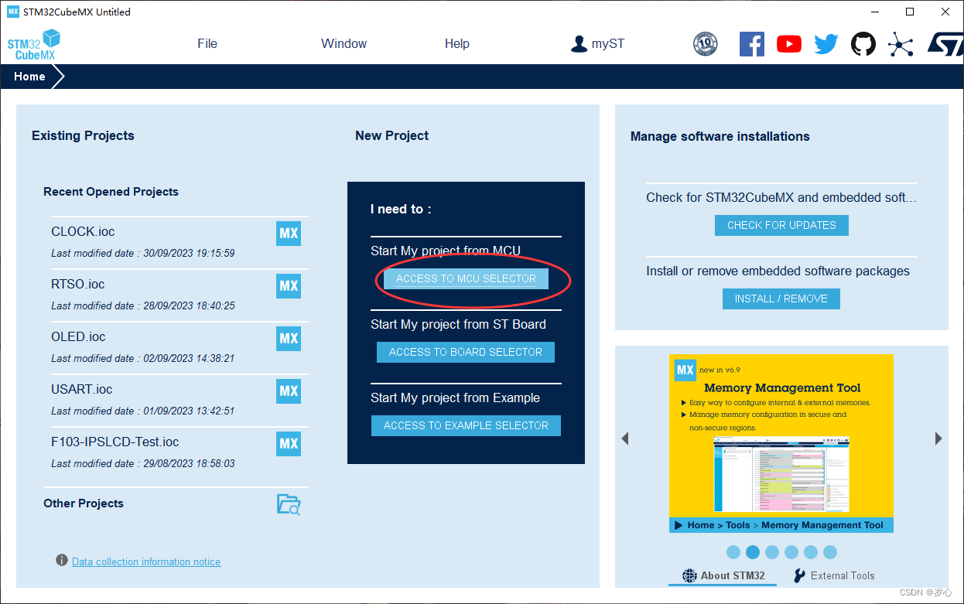Select the fifth carousel dot
The width and height of the screenshot is (964, 604).
tap(811, 552)
